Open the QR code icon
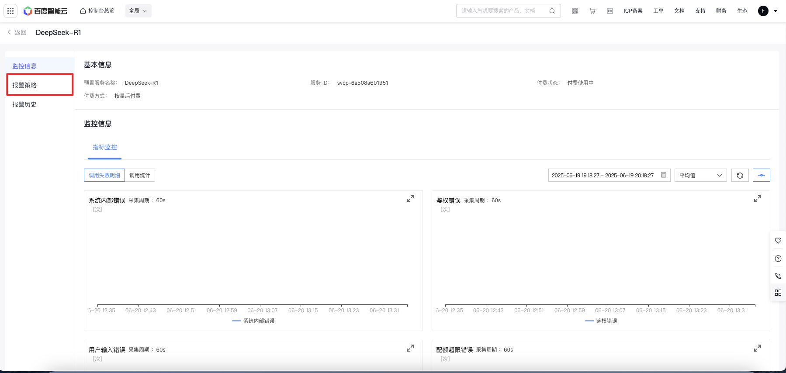Image resolution: width=786 pixels, height=373 pixels. [x=575, y=11]
